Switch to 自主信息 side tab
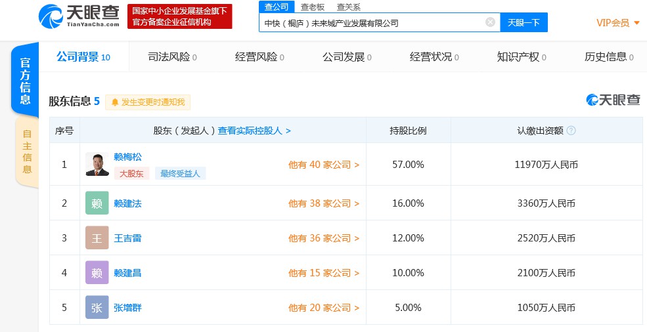This screenshot has height=332, width=647. pyautogui.click(x=27, y=152)
